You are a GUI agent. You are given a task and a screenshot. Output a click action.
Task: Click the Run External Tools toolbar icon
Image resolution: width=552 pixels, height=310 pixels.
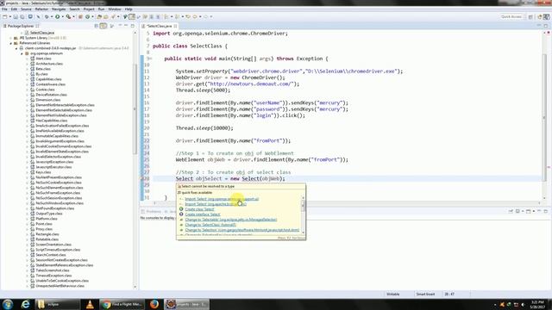pos(68,16)
